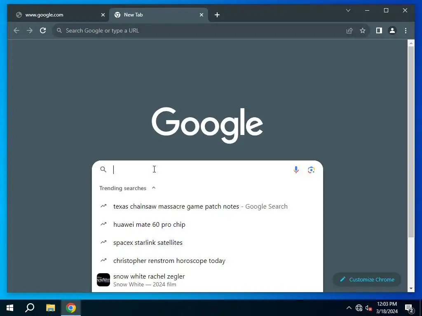Choose texas chainsaw massacre game patch notes suggestion

click(207, 207)
